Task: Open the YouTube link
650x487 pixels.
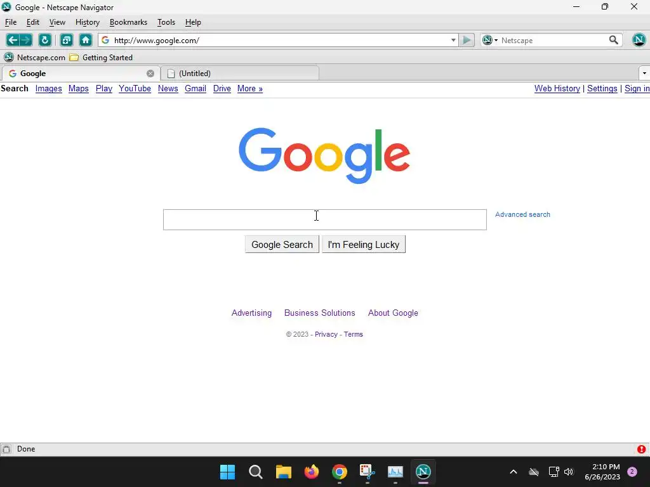Action: click(x=135, y=89)
